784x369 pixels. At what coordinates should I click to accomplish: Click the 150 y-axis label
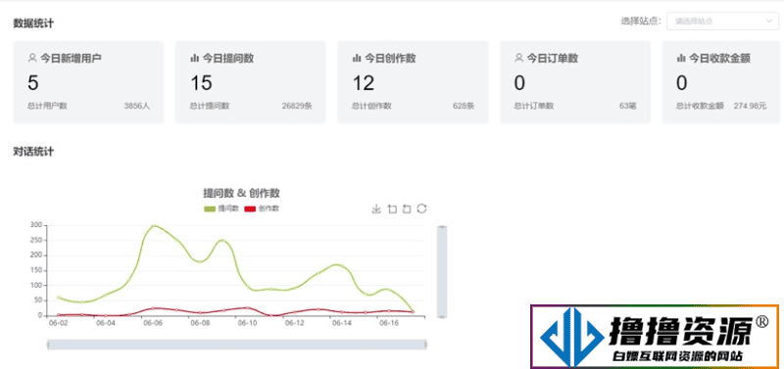36,271
